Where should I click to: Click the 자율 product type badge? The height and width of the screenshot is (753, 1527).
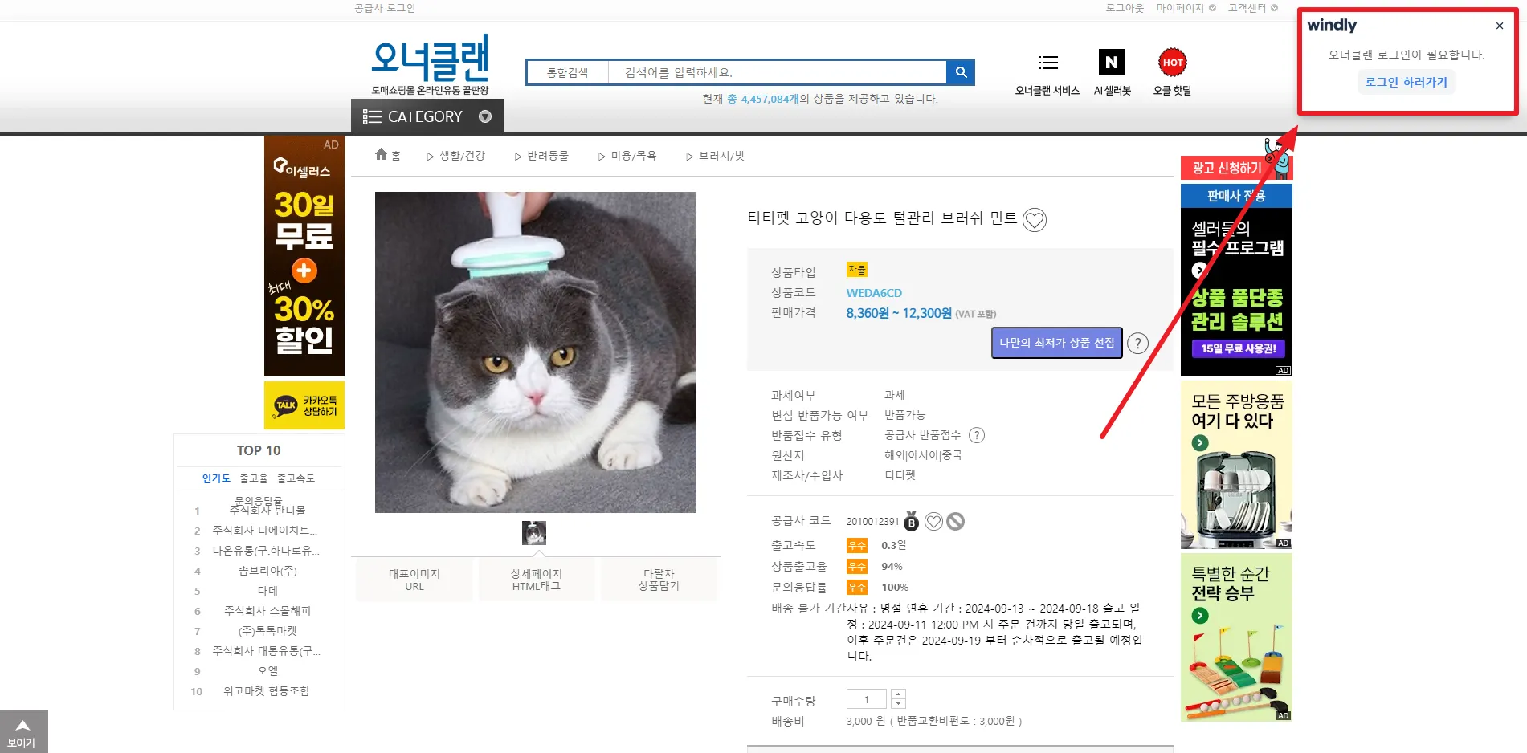point(857,270)
